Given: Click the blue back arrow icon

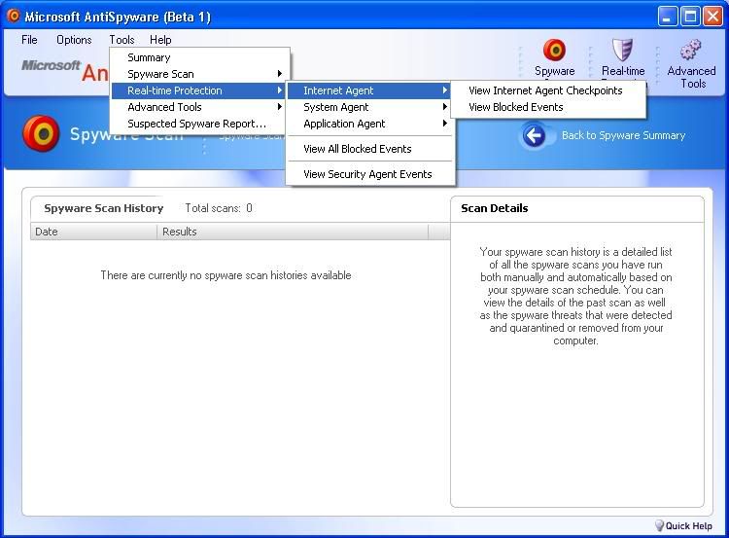Looking at the screenshot, I should pos(534,135).
